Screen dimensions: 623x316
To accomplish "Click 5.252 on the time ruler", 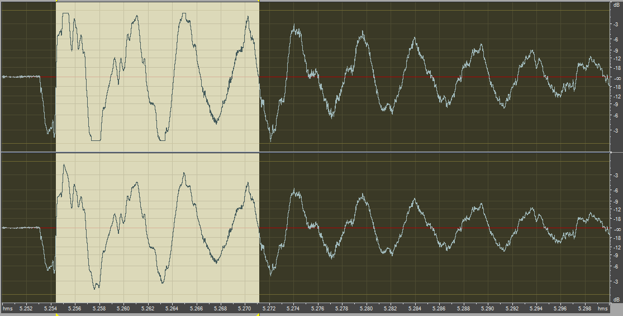I will (x=26, y=308).
